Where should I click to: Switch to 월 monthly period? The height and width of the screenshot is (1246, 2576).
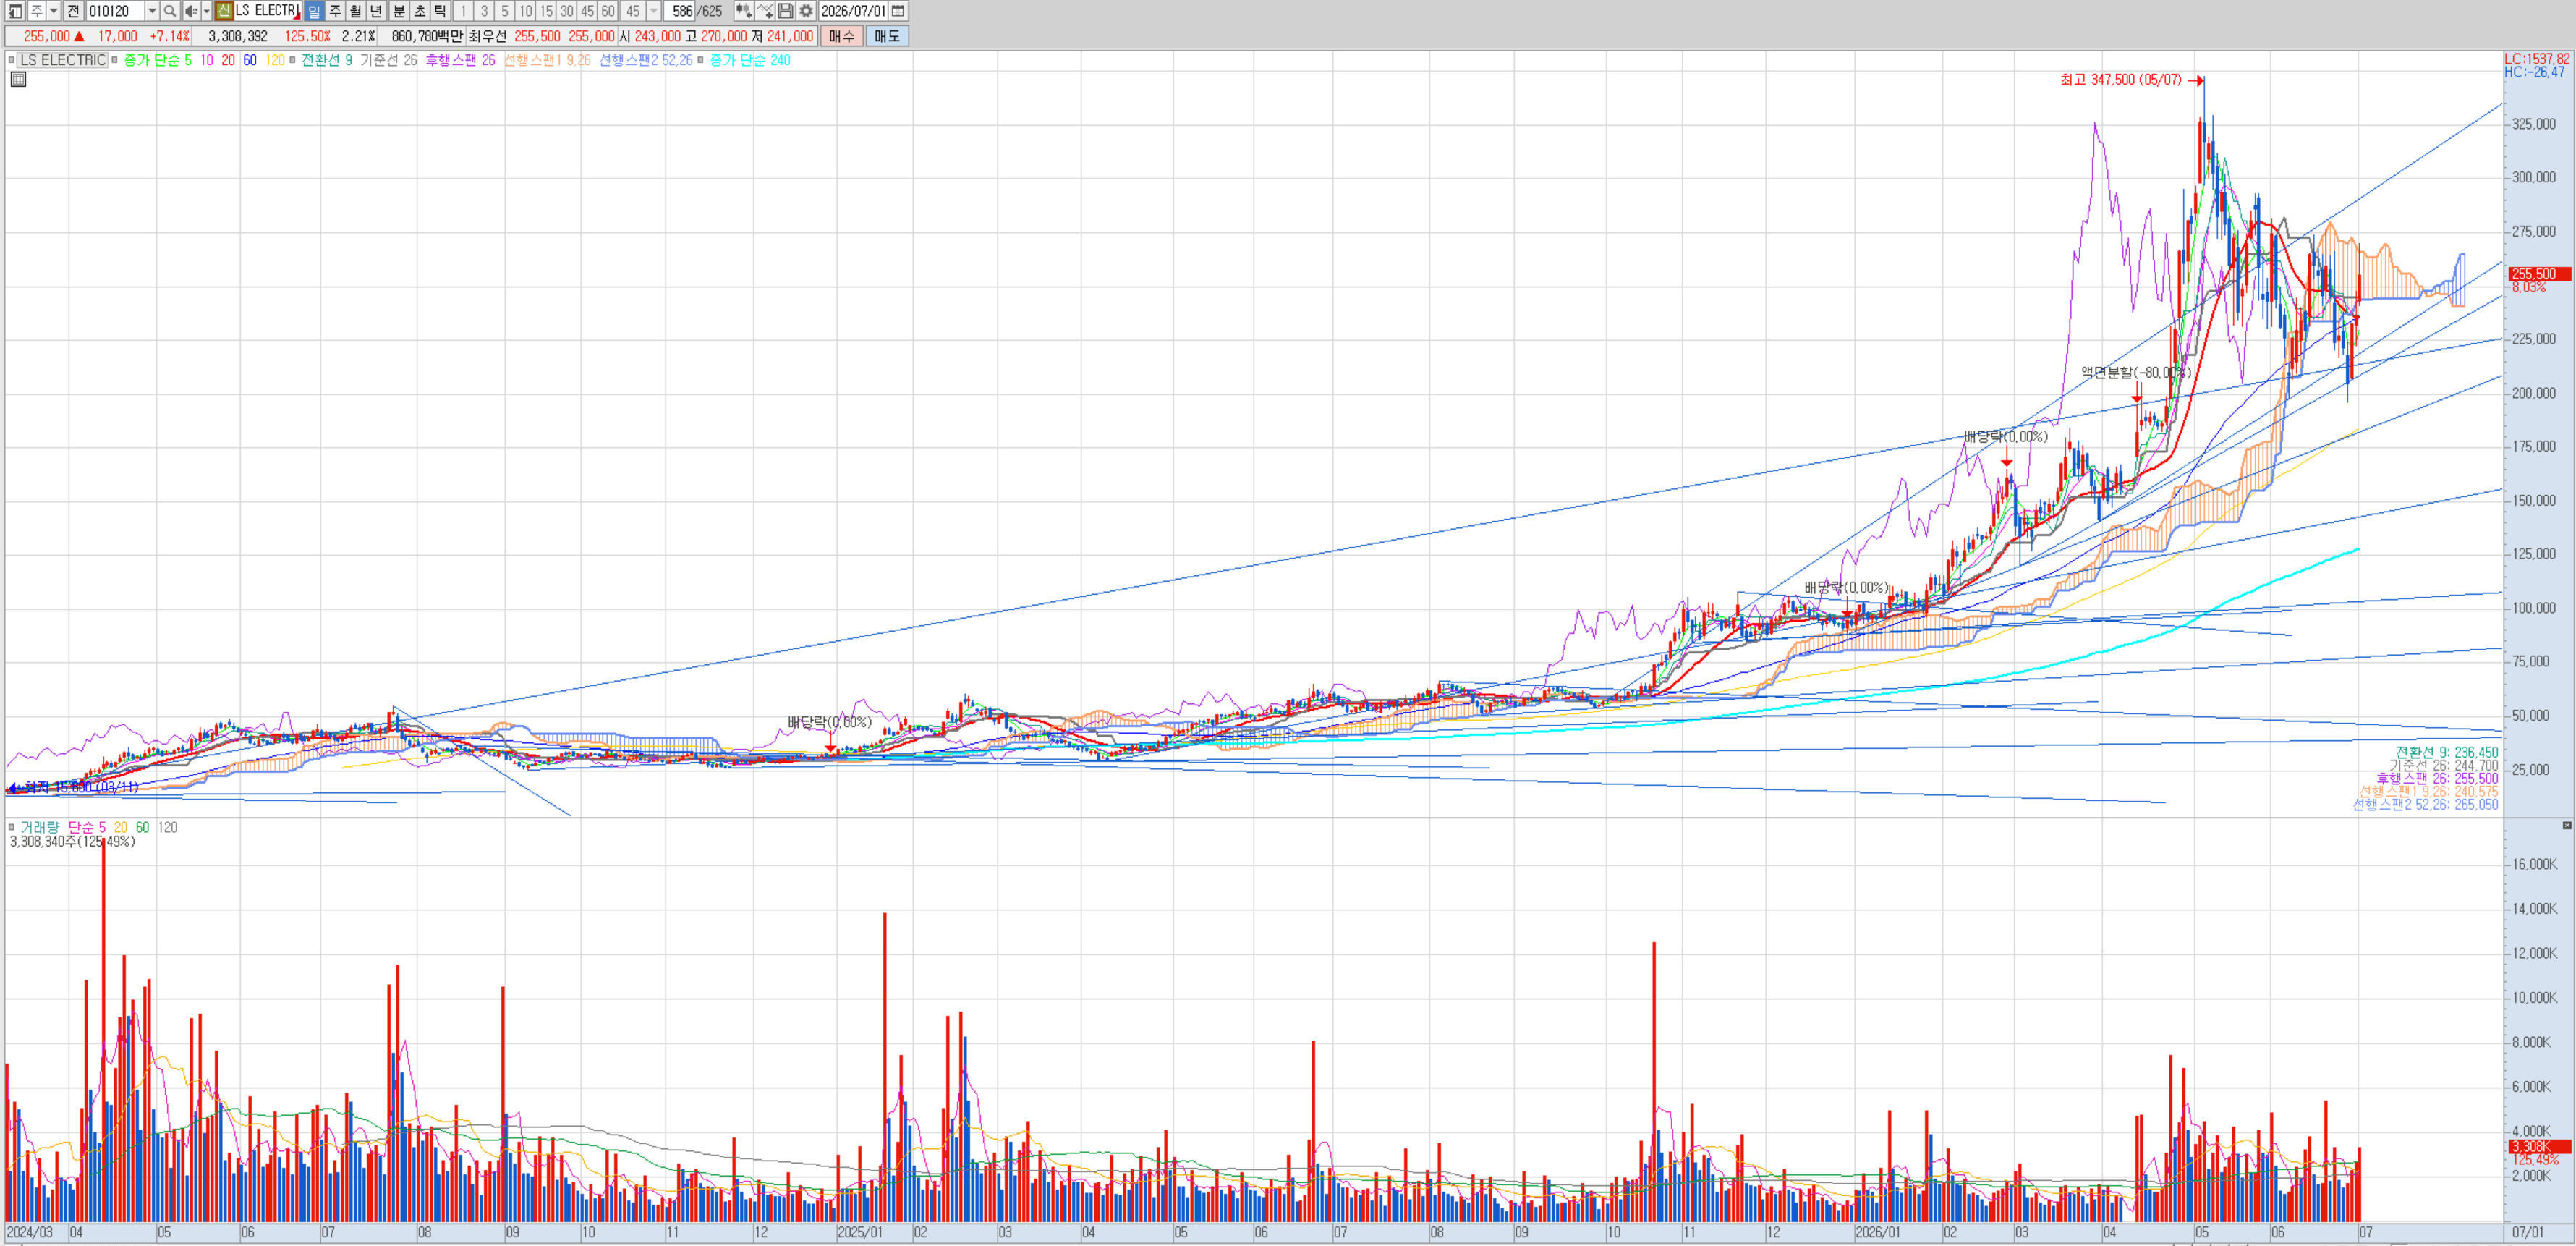356,11
